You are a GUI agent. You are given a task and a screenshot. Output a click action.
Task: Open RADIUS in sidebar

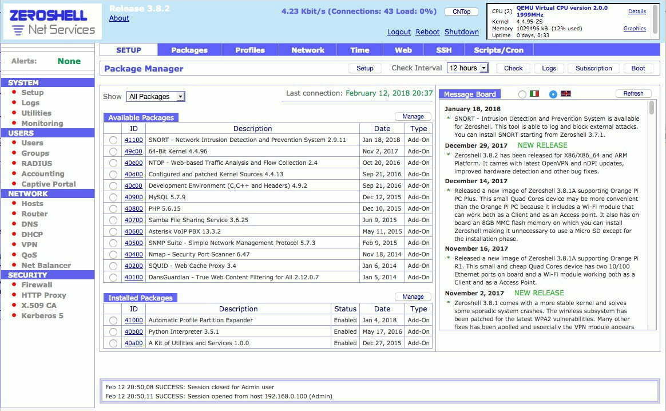point(37,164)
